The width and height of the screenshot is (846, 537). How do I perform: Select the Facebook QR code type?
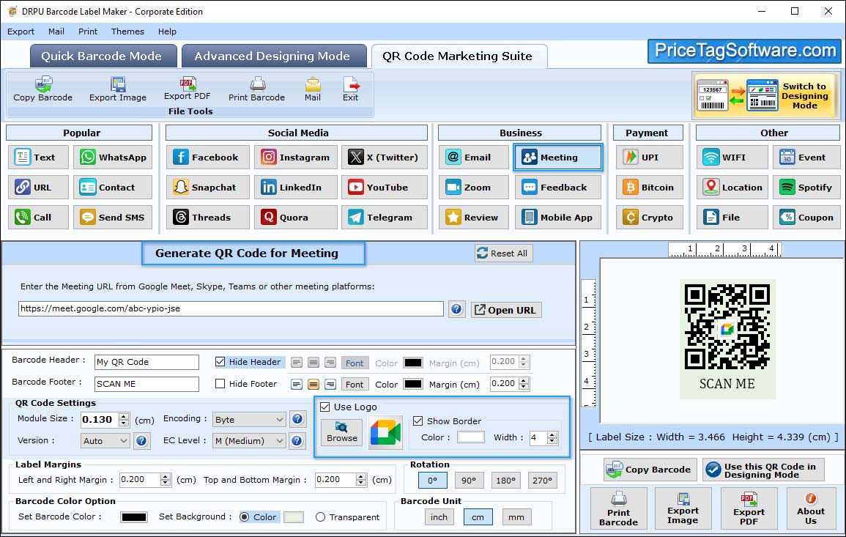point(208,157)
